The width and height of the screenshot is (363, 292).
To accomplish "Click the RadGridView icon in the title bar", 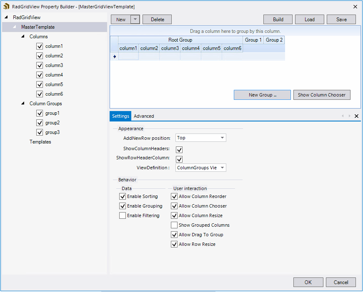I will tap(6, 6).
